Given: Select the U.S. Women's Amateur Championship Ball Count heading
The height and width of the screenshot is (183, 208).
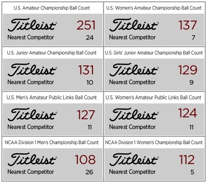Looking at the screenshot, I should click(x=154, y=8).
